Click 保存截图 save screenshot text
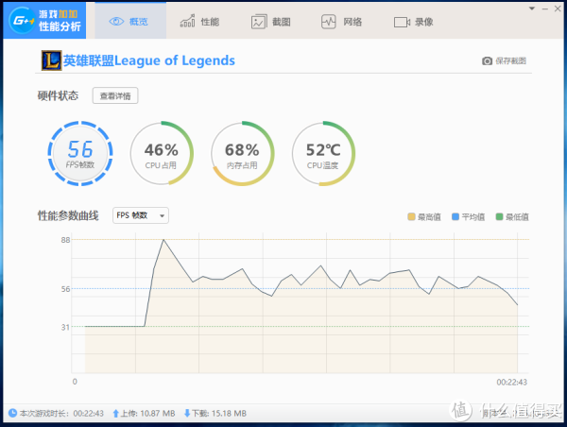Viewport: 567px width, 427px height. point(510,60)
